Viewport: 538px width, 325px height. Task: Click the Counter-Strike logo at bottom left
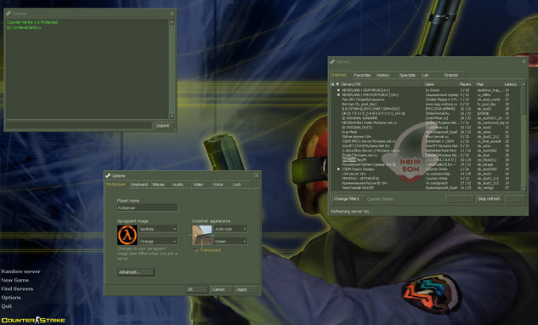[x=33, y=320]
